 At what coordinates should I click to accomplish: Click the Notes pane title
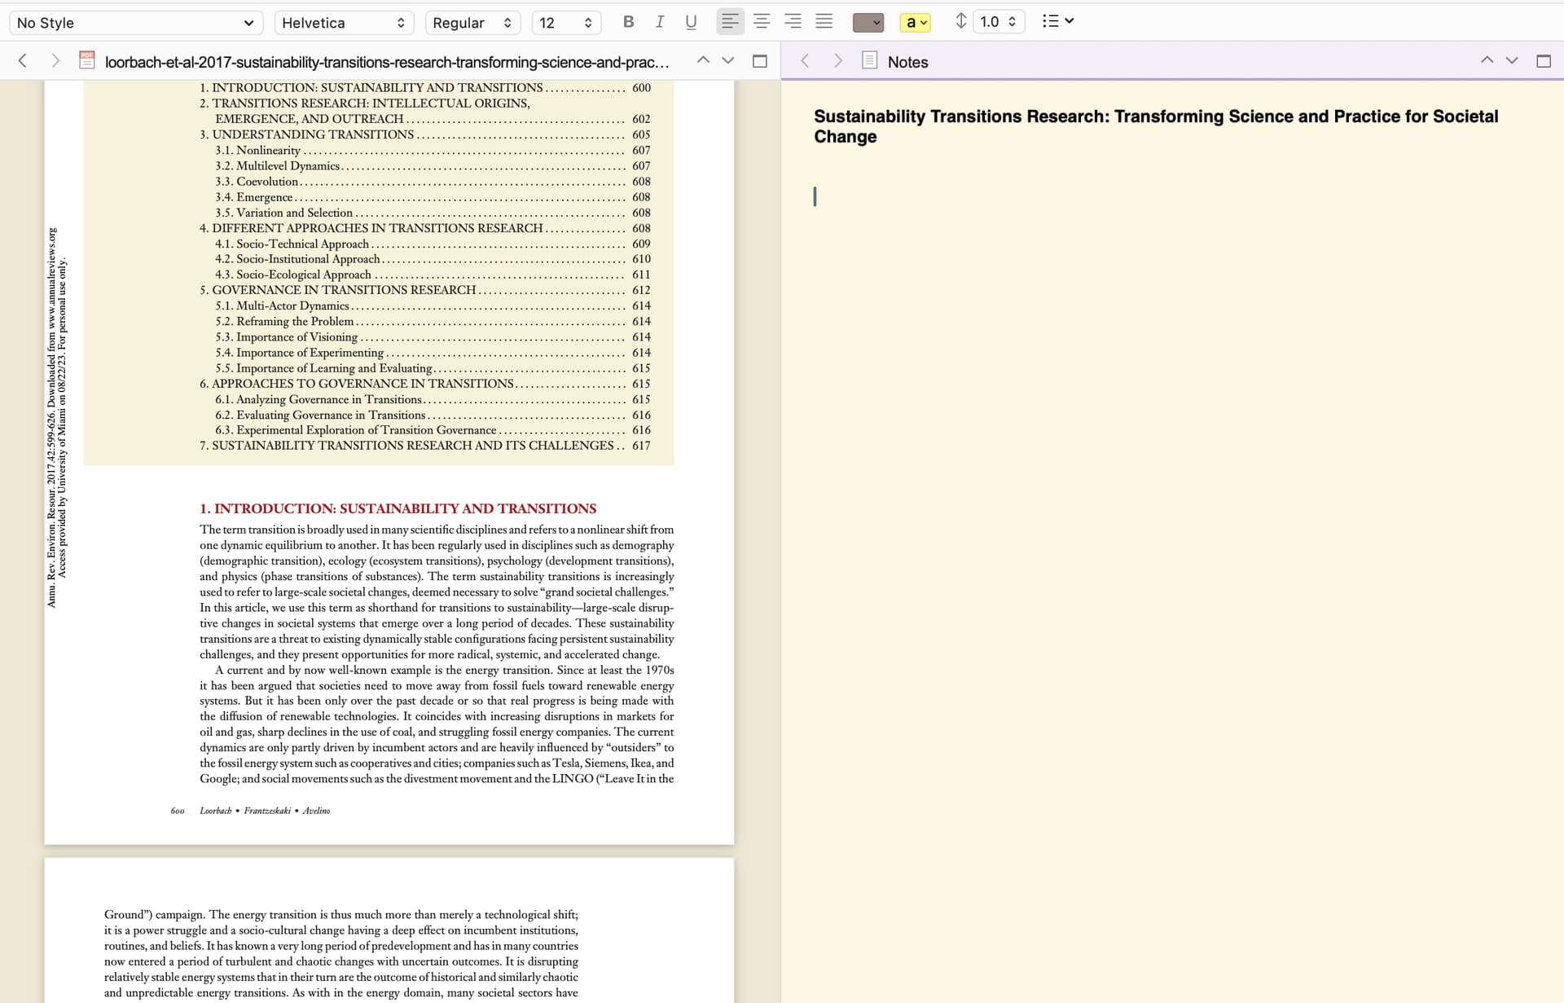coord(907,62)
